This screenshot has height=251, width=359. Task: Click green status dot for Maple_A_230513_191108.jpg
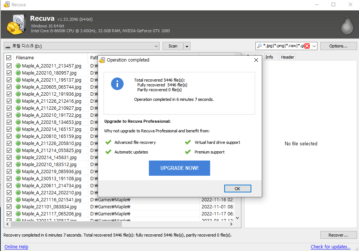(18, 179)
